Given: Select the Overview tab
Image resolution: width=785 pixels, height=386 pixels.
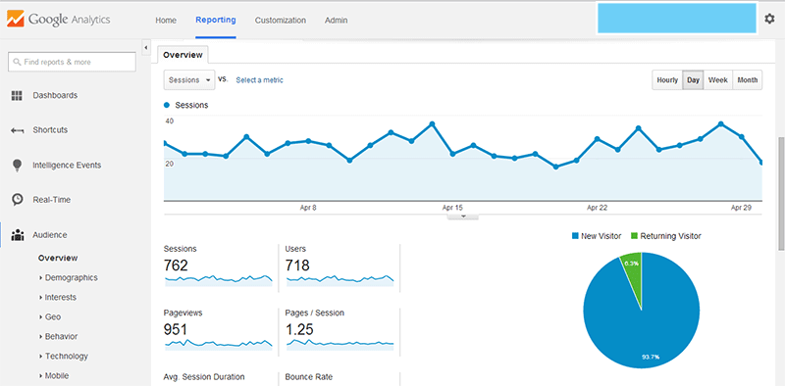Looking at the screenshot, I should pyautogui.click(x=183, y=55).
